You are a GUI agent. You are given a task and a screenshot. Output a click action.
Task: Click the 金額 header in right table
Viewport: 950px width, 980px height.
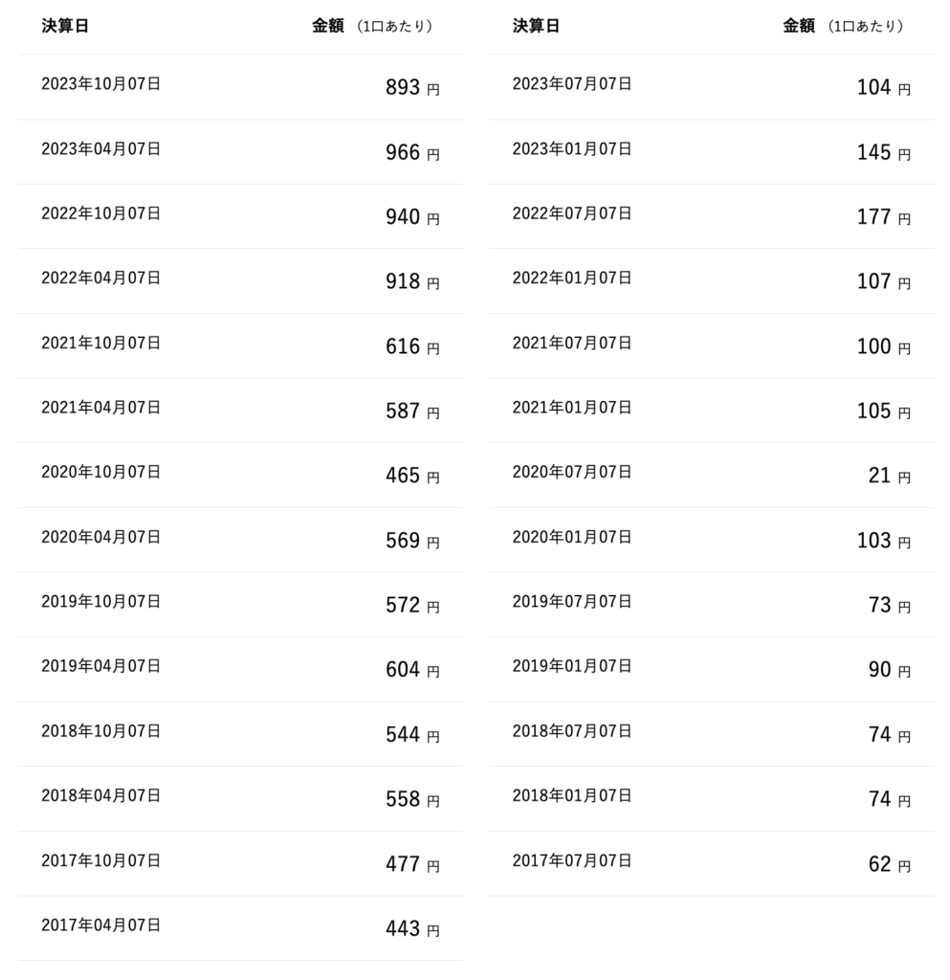(798, 27)
